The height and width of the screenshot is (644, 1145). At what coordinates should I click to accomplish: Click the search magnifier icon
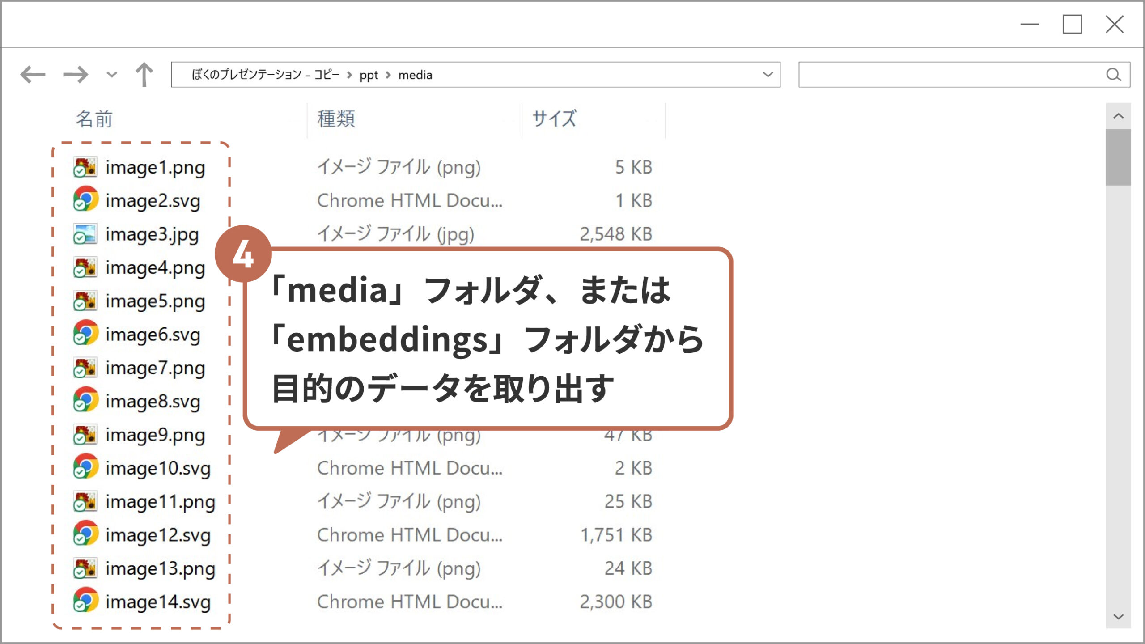coord(1114,75)
